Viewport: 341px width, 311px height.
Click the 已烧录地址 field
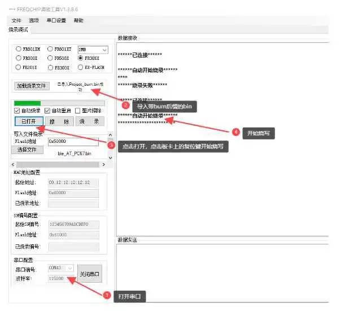[x=73, y=204]
